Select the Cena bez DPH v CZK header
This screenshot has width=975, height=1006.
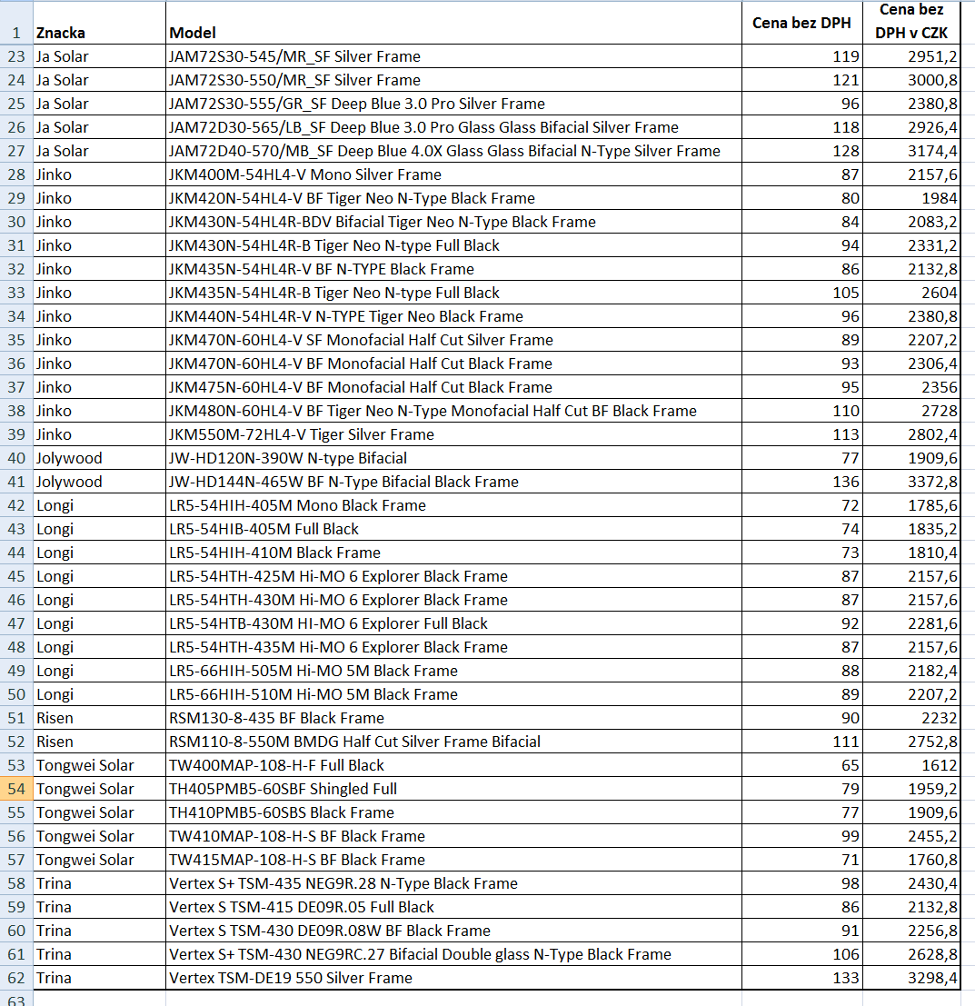(910, 23)
